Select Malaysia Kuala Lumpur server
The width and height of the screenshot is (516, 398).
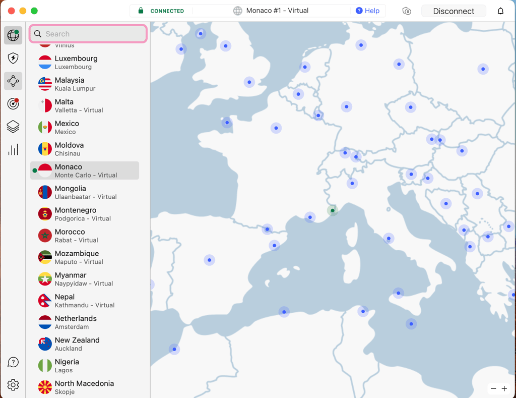click(85, 84)
